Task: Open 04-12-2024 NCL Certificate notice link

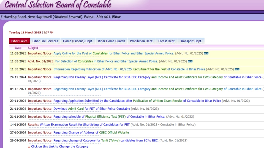Action: [x=157, y=89]
